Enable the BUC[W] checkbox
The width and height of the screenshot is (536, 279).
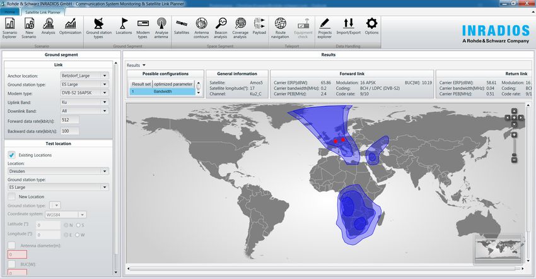click(11, 264)
